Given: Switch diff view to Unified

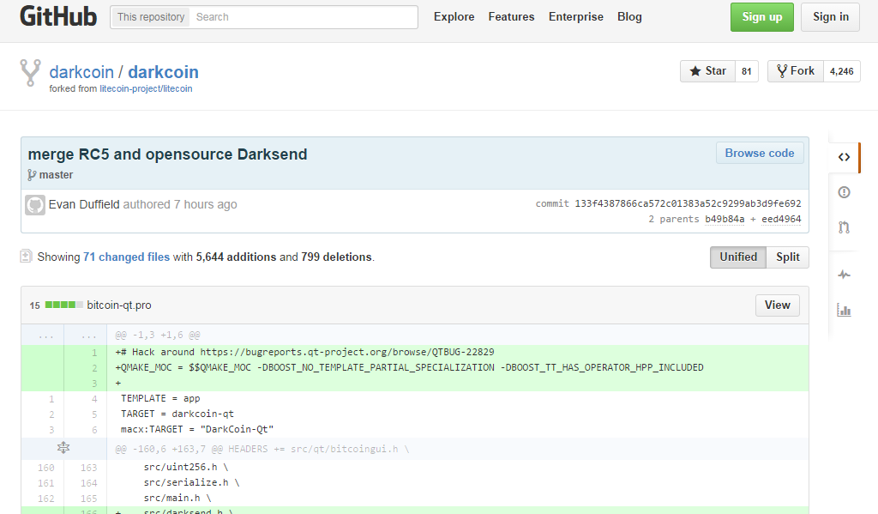Looking at the screenshot, I should click(x=738, y=257).
